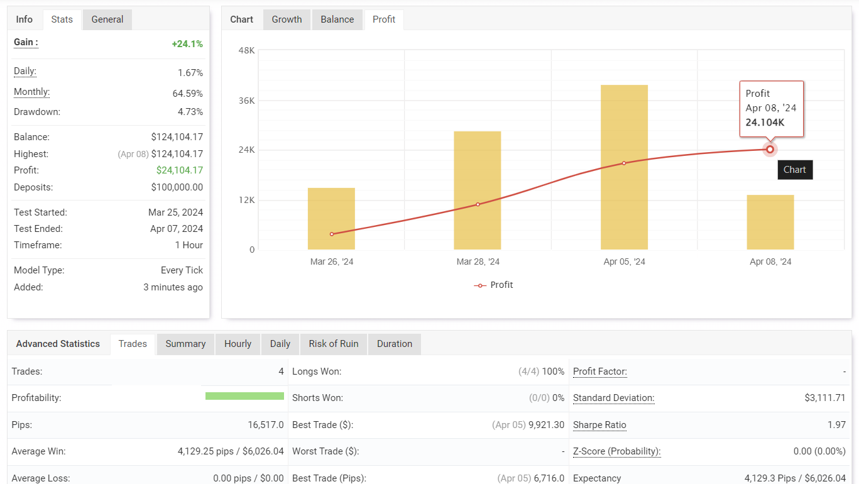The image size is (859, 484).
Task: Click the Mar 28 data point on red line
Action: coord(478,204)
